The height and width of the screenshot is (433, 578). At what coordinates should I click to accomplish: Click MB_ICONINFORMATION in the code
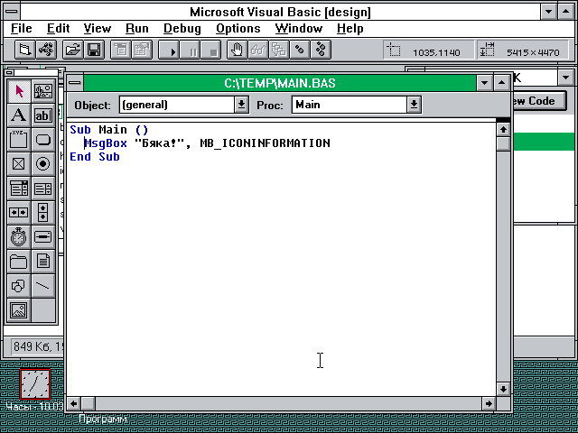click(265, 143)
